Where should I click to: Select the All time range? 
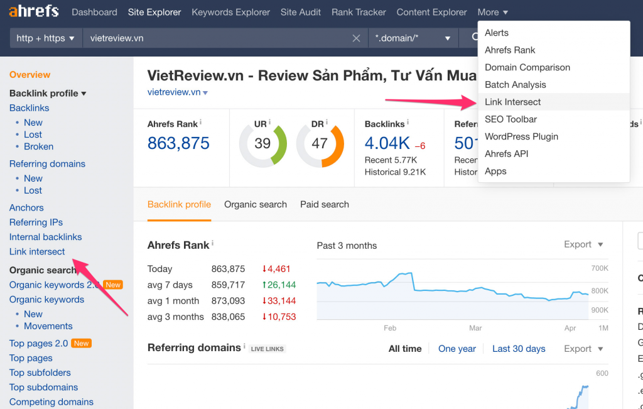405,349
